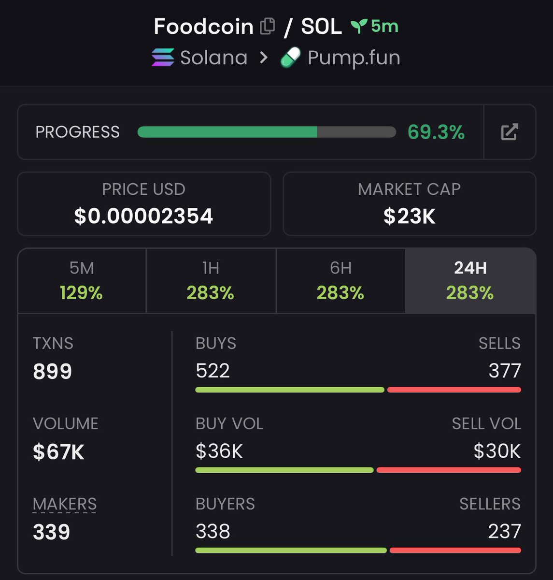
Task: Click the PRICE USD box
Action: (144, 203)
